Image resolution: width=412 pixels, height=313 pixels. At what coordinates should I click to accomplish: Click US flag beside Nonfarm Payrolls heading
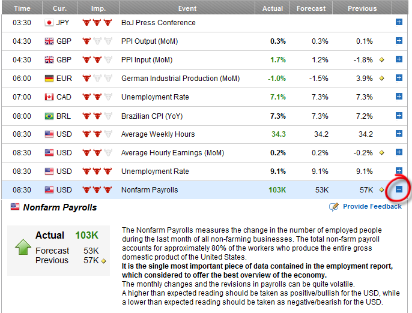[x=15, y=207]
